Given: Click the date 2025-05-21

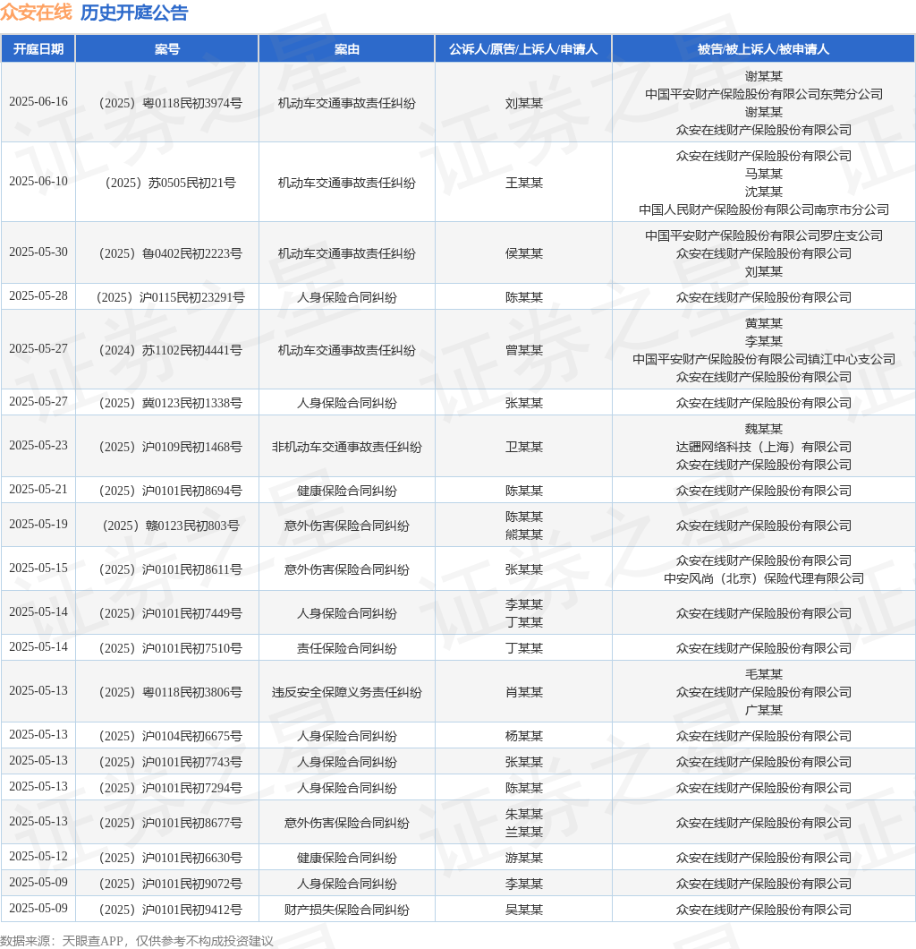Looking at the screenshot, I should [38, 489].
